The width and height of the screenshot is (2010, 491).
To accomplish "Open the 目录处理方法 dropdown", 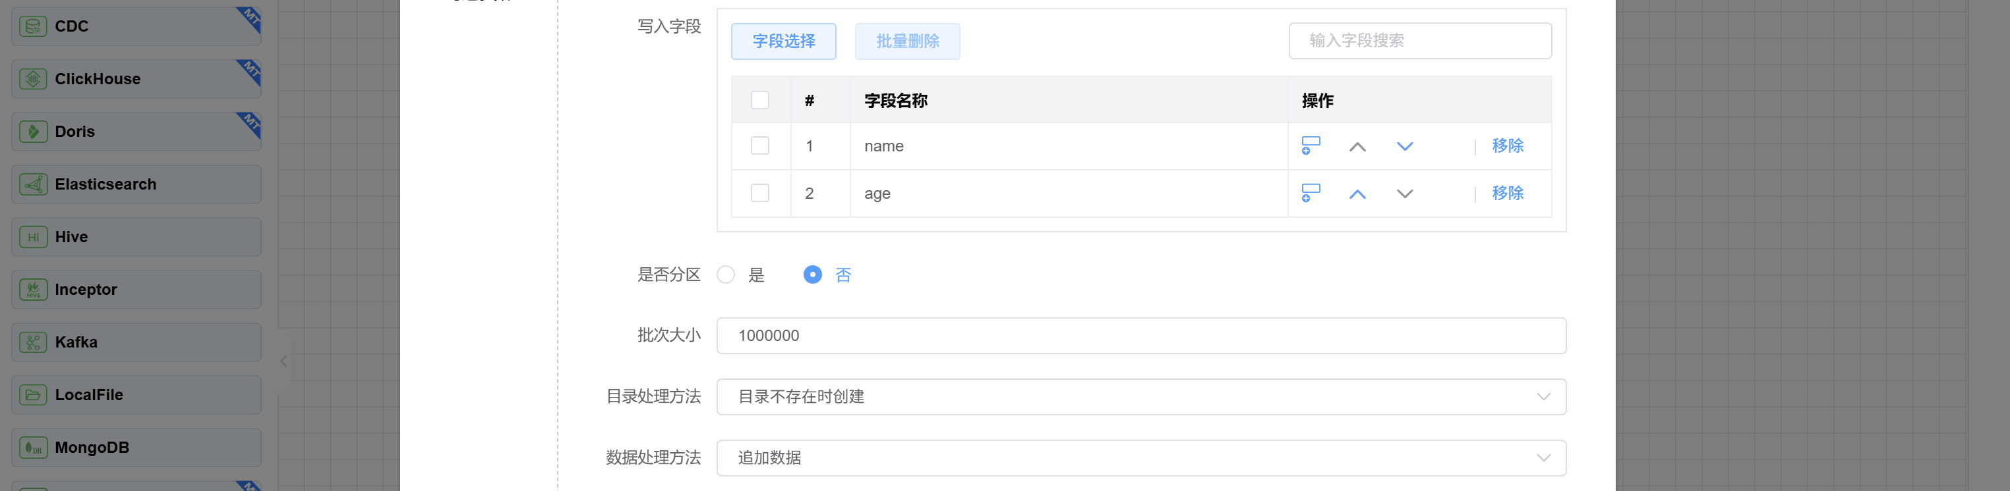I will [x=1140, y=397].
